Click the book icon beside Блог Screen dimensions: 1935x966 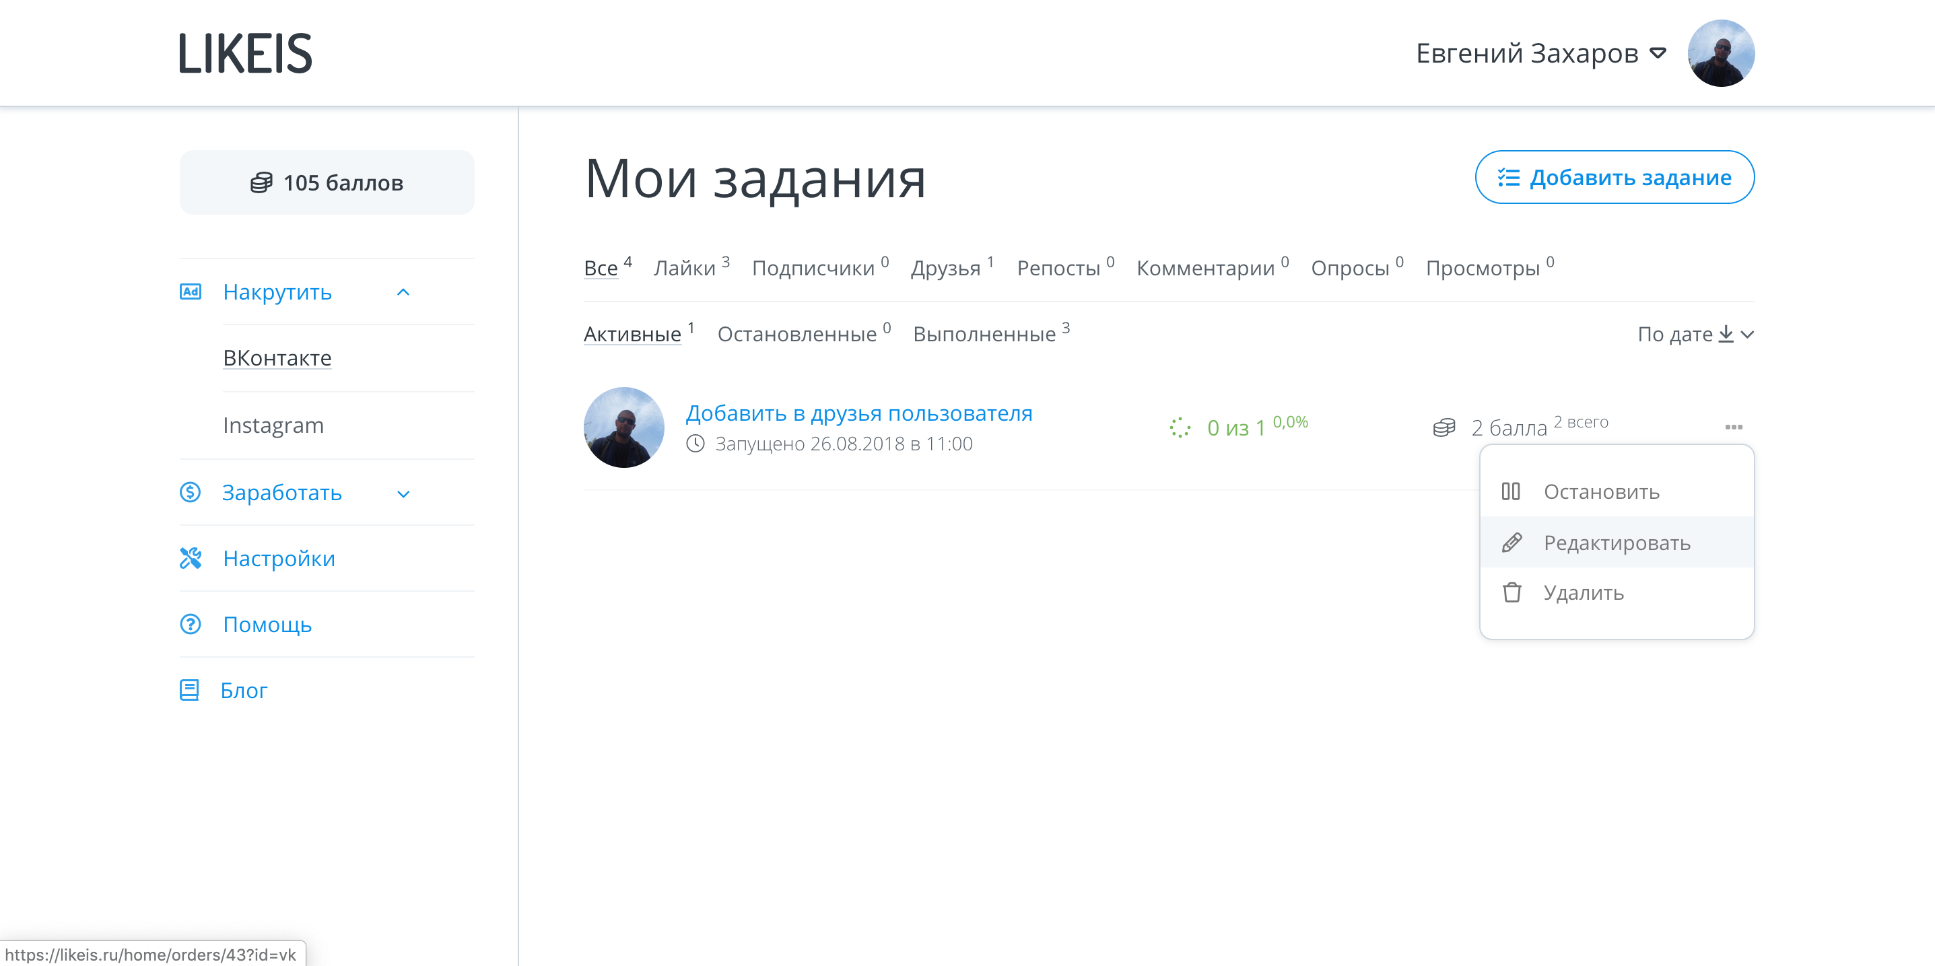pos(189,690)
